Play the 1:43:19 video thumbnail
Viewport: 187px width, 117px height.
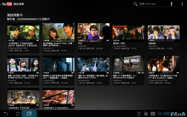coord(164,65)
